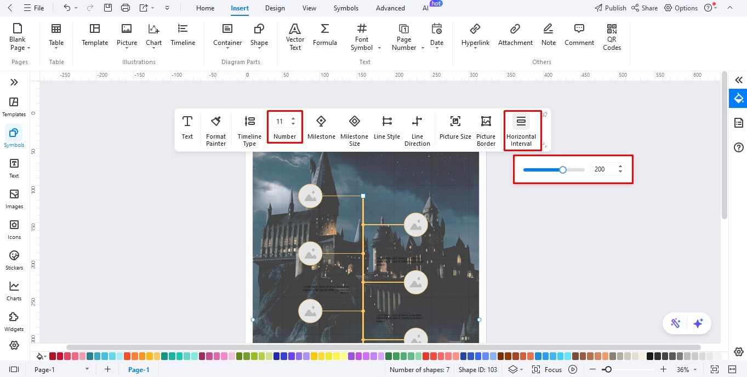Open Charts panel in left sidebar
This screenshot has width=747, height=377.
[14, 291]
